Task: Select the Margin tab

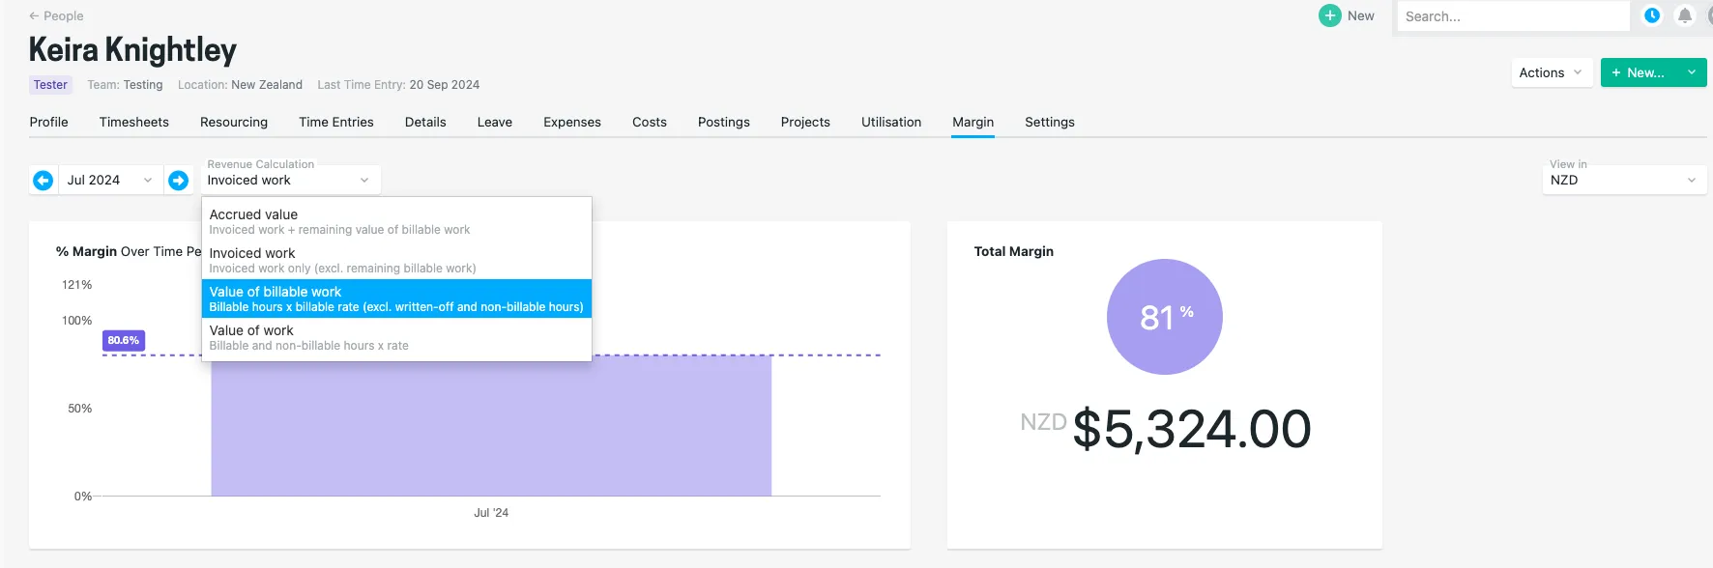Action: click(x=973, y=122)
